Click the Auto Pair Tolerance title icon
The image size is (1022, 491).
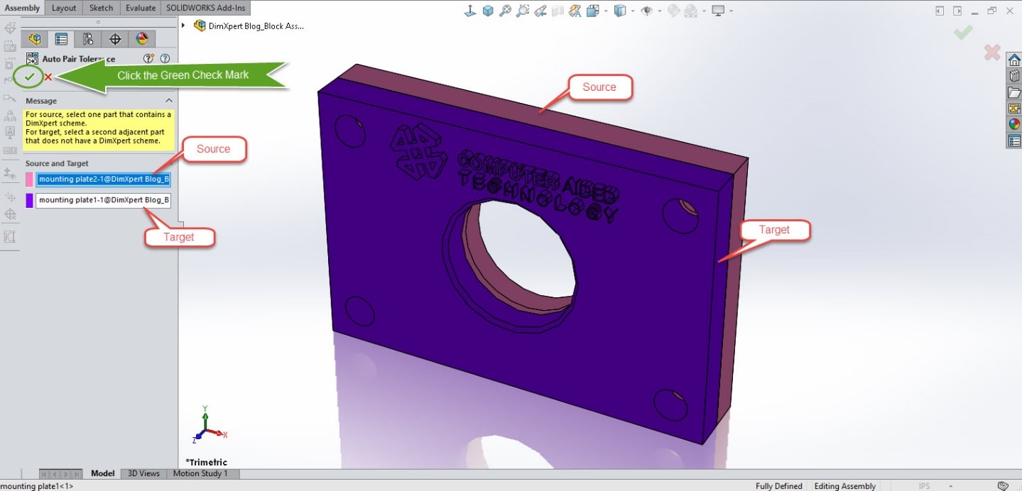(x=32, y=59)
